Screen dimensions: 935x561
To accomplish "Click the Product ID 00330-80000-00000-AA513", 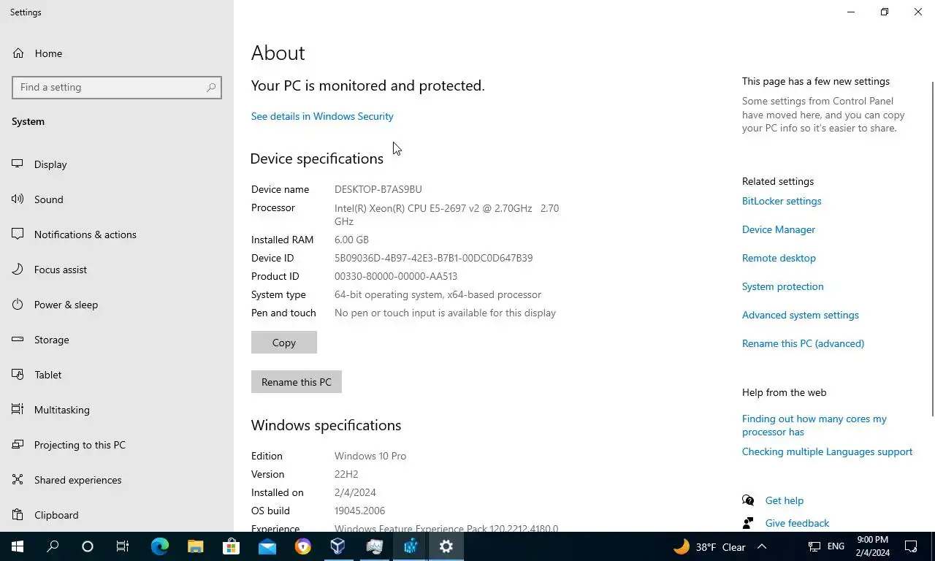I will tap(396, 276).
